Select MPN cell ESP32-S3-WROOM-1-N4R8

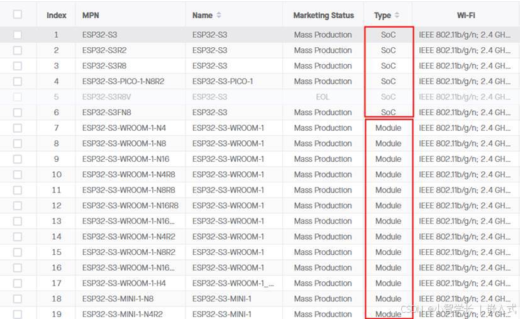point(129,175)
